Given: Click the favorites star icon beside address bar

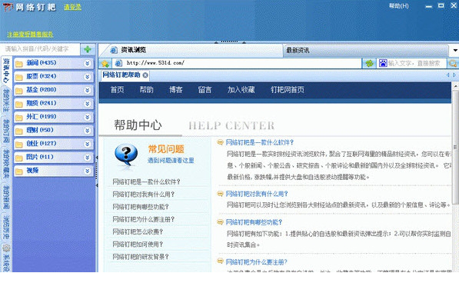Looking at the screenshot, I should tap(105, 63).
